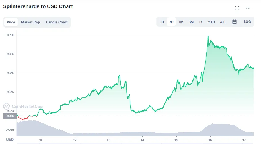The height and width of the screenshot is (144, 261).
Task: Click the Splintershards to USD Chart heading
Action: tap(38, 6)
